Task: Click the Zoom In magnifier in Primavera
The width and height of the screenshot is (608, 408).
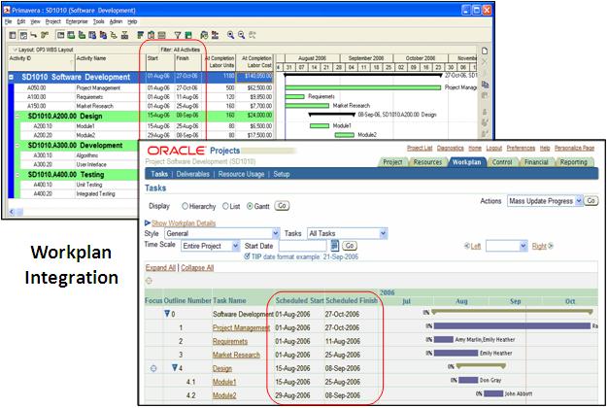Action: [x=231, y=35]
